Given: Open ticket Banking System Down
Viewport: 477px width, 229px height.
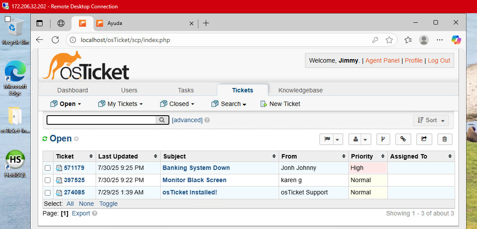Looking at the screenshot, I should 196,168.
